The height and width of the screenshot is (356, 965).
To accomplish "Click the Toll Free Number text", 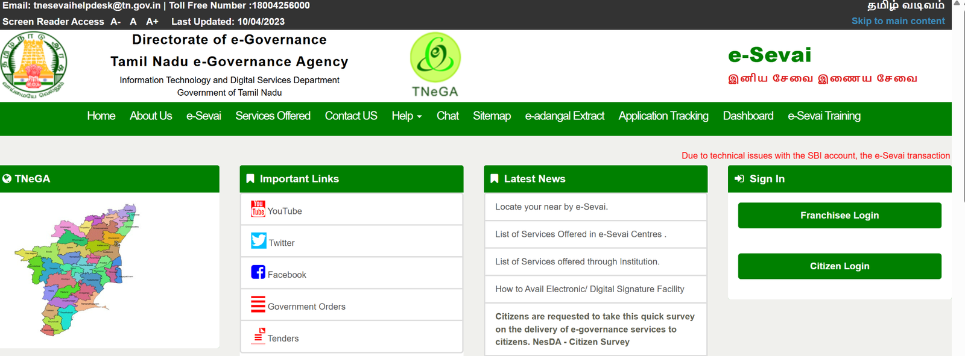I will point(239,5).
